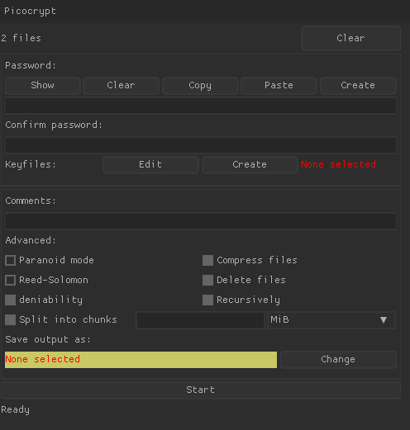The width and height of the screenshot is (410, 430).
Task: Toggle the deniability checkbox
Action: 11,300
